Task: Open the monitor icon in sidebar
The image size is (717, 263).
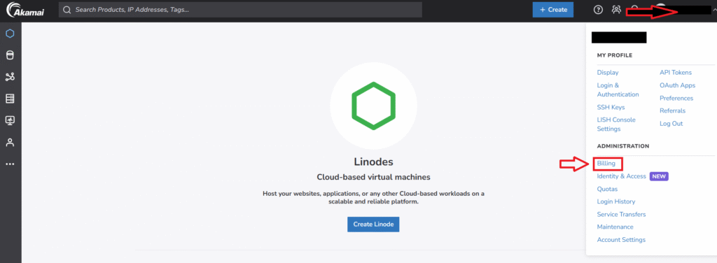Action: click(10, 120)
